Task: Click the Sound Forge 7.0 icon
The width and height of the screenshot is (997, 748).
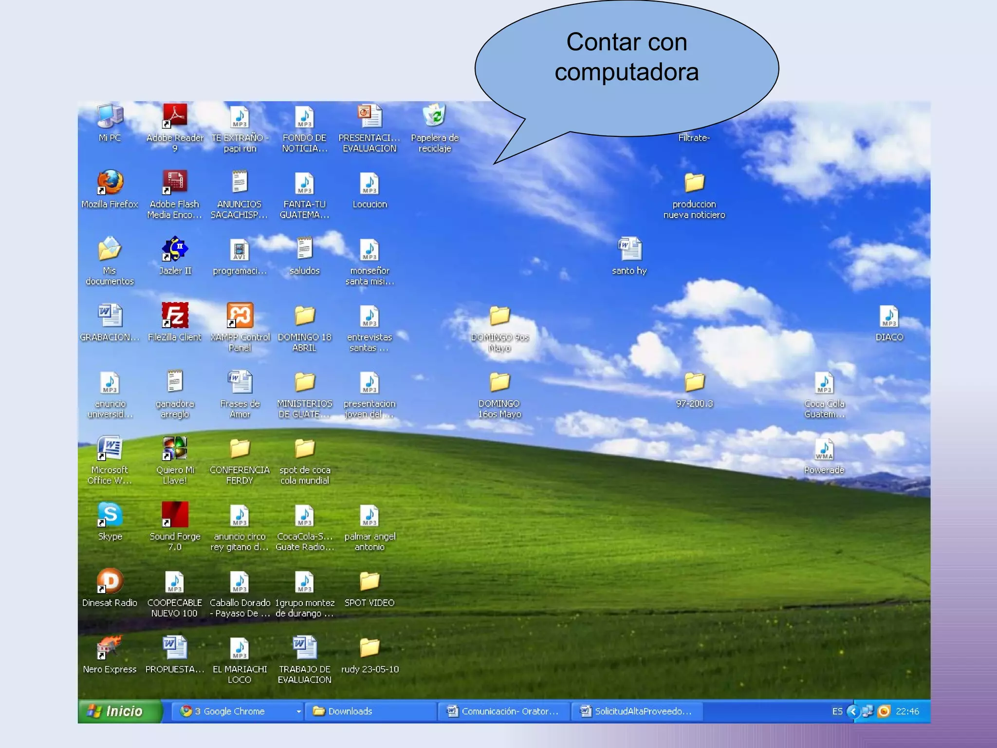Action: click(x=175, y=515)
